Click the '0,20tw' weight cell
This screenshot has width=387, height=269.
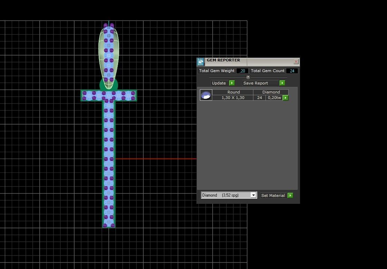(x=274, y=98)
